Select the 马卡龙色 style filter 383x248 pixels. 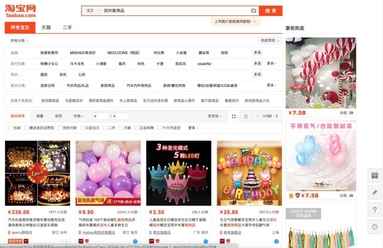(x=77, y=64)
